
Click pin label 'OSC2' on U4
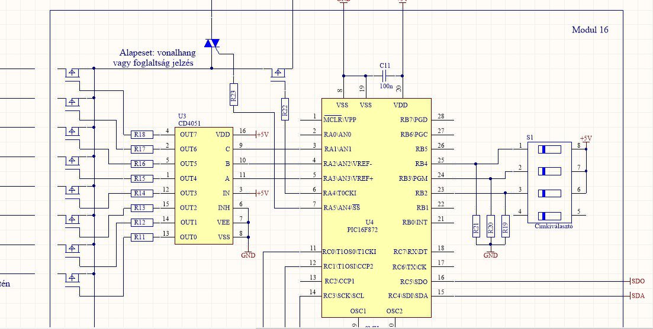pos(394,311)
